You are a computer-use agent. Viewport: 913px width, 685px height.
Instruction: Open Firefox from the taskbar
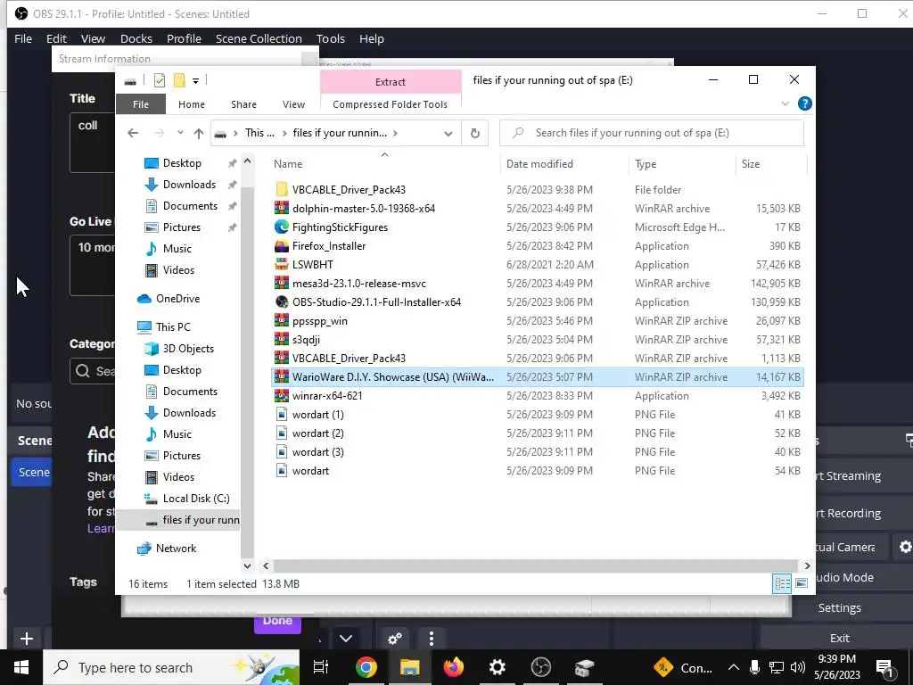tap(453, 667)
